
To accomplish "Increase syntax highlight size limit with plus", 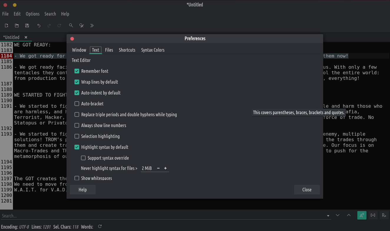I will [x=165, y=168].
